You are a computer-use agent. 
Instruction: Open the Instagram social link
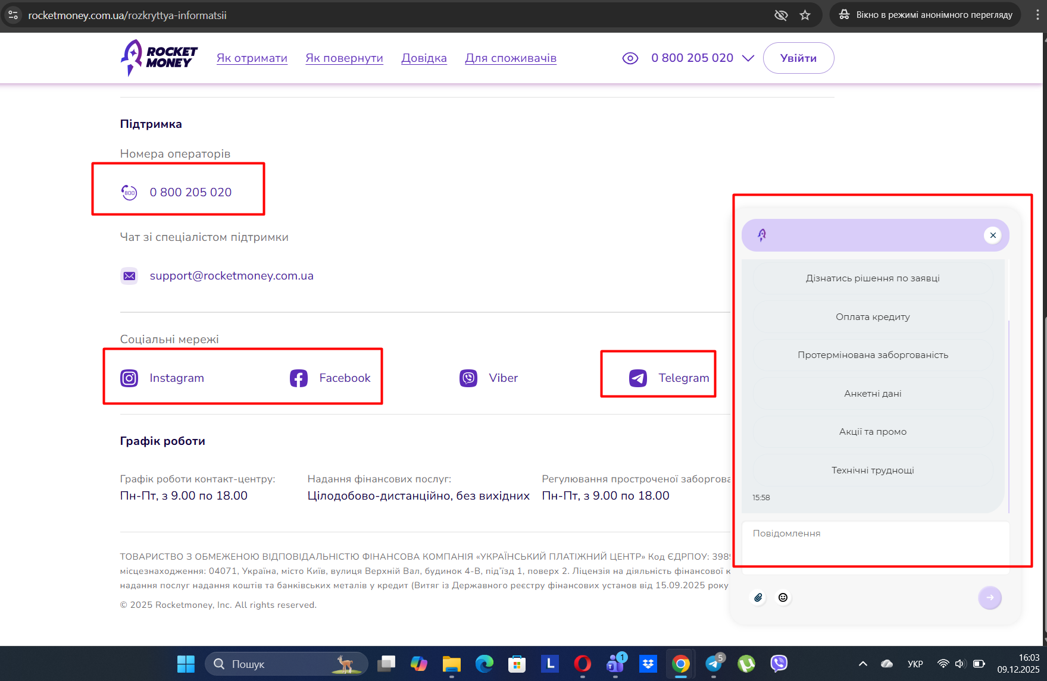point(177,378)
